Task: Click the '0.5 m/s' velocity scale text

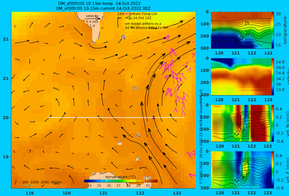Action: [92, 22]
